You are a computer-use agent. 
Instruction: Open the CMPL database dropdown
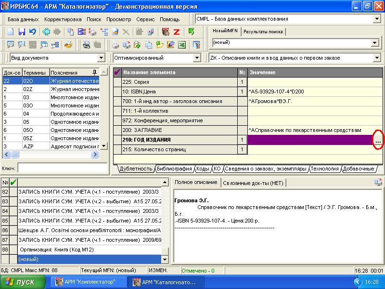coord(376,19)
